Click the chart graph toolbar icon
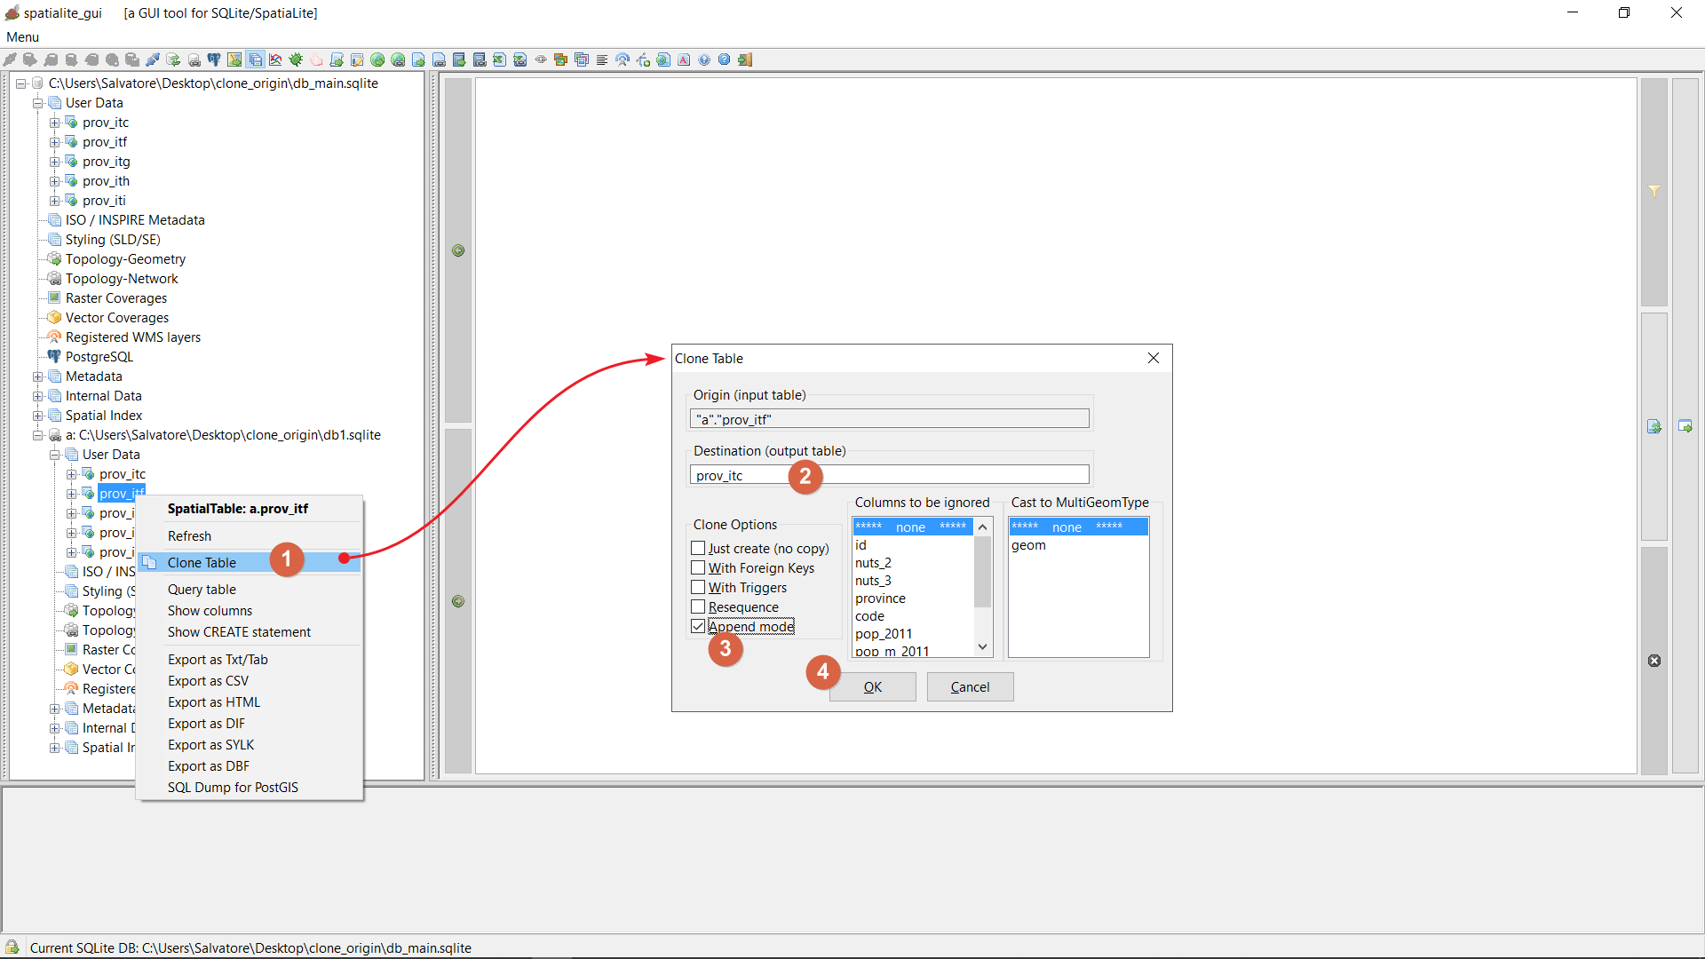The width and height of the screenshot is (1705, 959). (x=275, y=59)
